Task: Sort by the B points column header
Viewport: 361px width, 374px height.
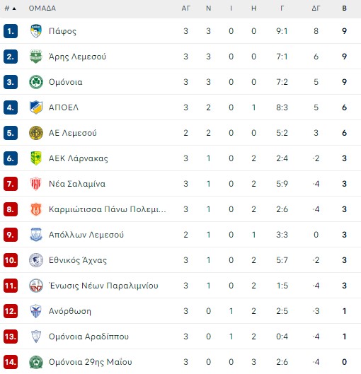Action: point(344,8)
